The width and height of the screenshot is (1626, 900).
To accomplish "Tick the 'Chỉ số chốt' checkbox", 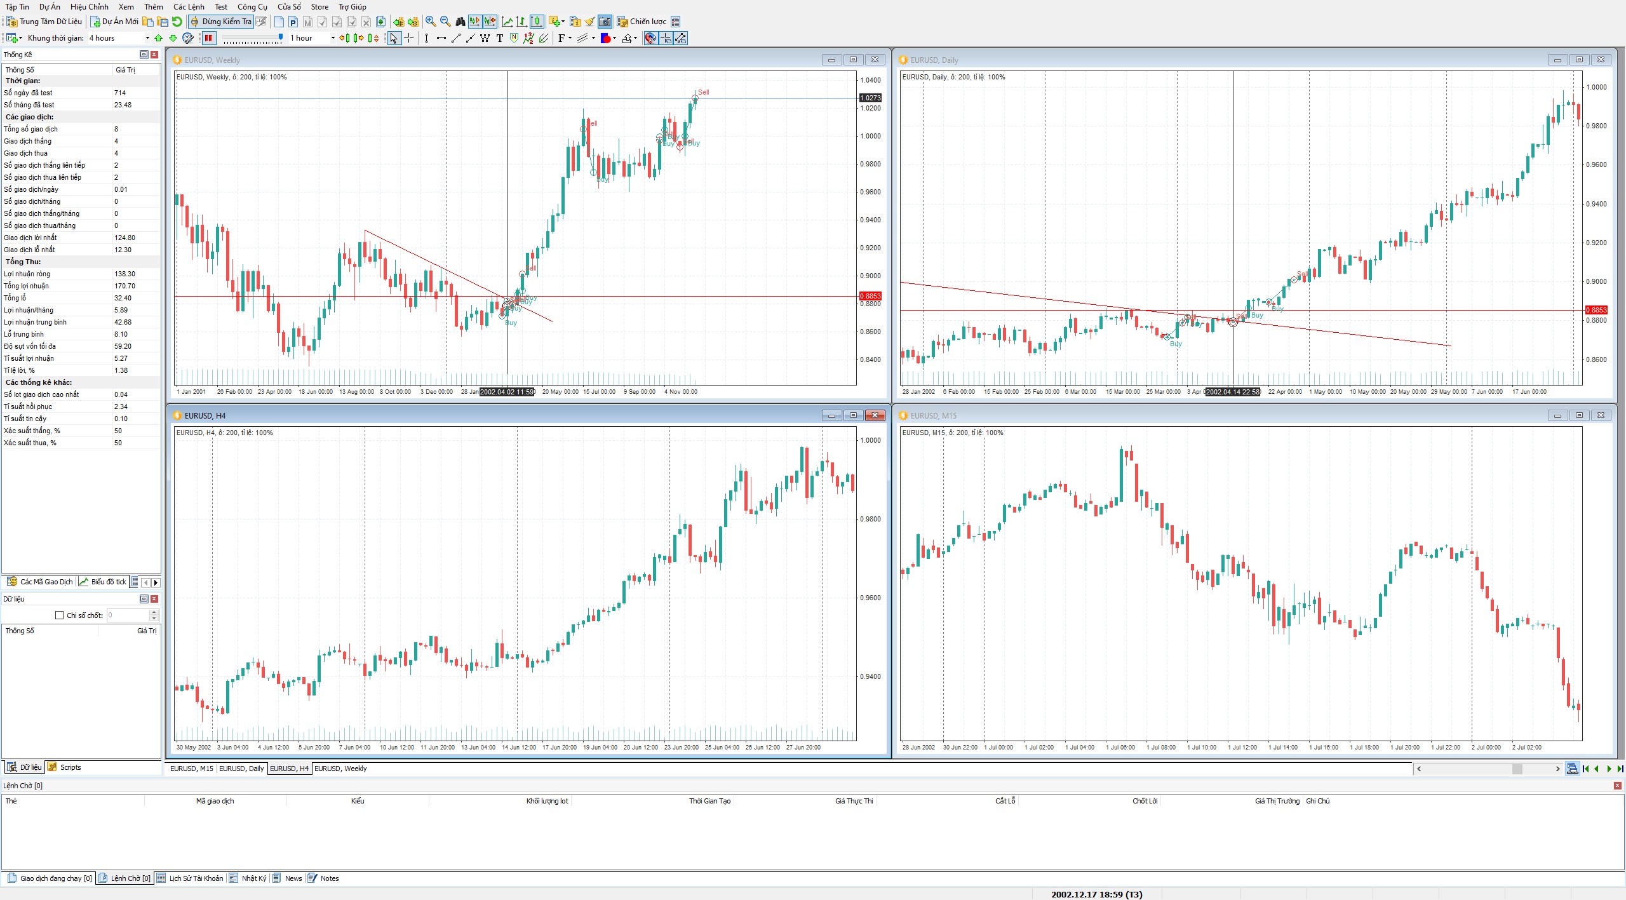I will (x=60, y=615).
